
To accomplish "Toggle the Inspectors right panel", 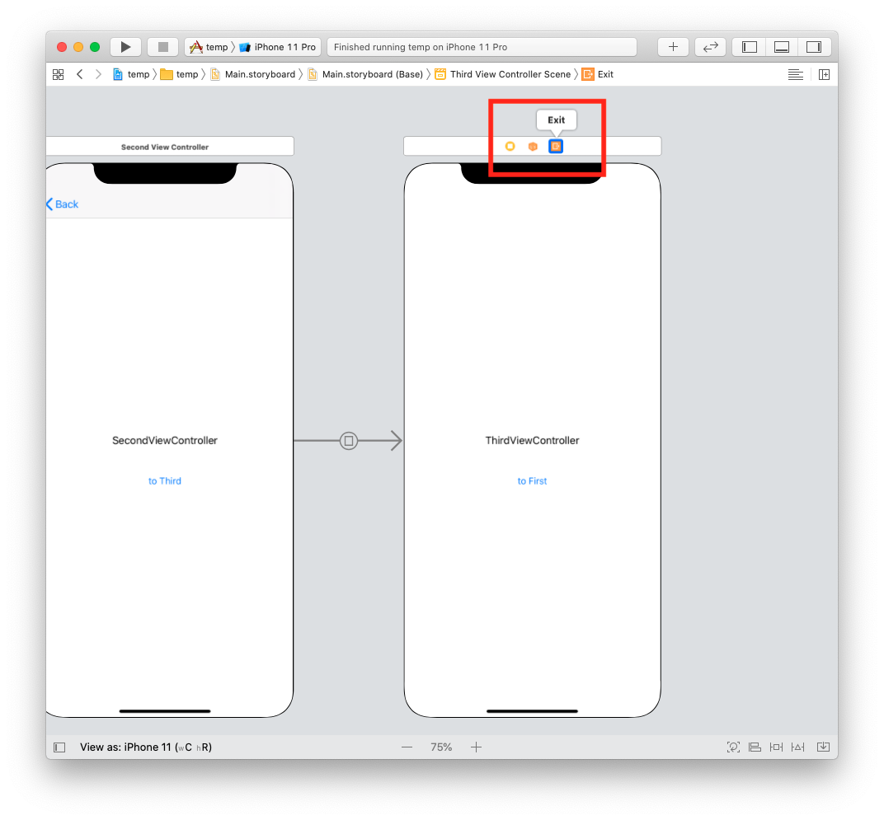I will coord(814,47).
